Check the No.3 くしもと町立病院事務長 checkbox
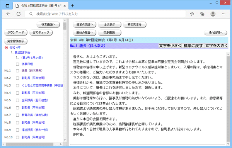 17,85
